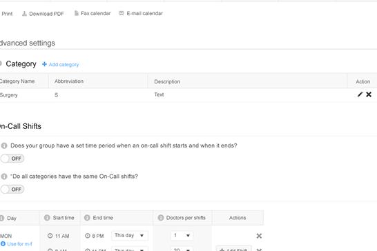Edit the Surgery category with pencil icon

360,94
